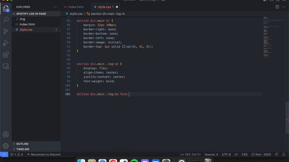Expand the img folder
Image resolution: width=289 pixels, height=162 pixels.
click(x=22, y=19)
